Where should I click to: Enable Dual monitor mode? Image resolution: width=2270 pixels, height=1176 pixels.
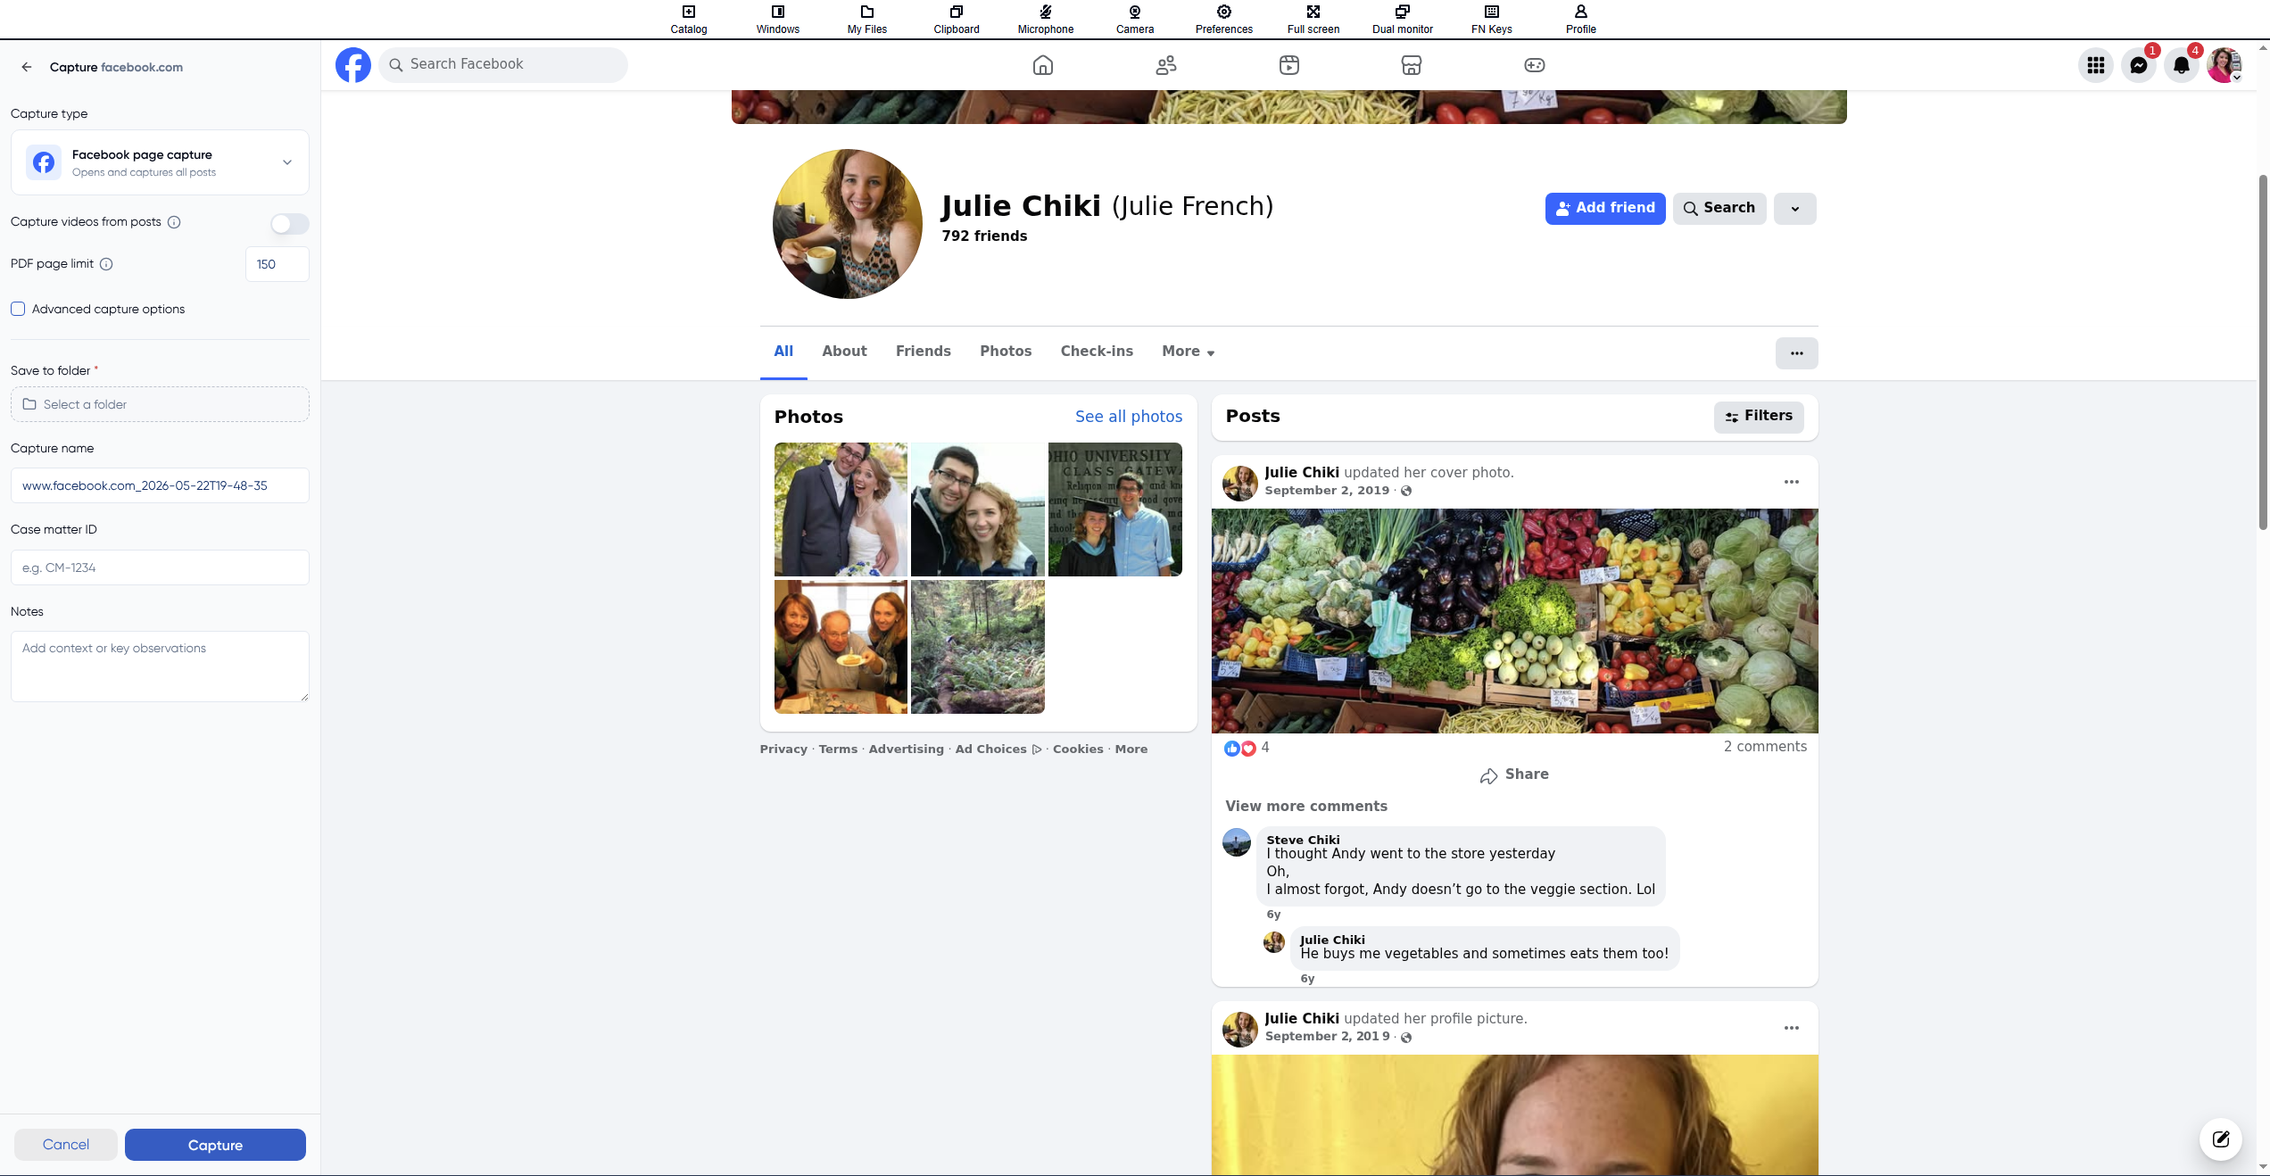[x=1402, y=19]
